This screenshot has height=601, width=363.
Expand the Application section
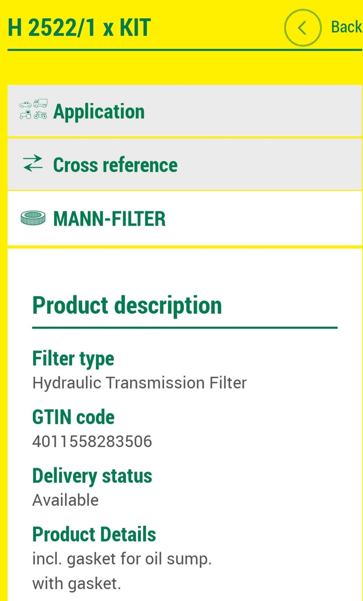click(99, 111)
